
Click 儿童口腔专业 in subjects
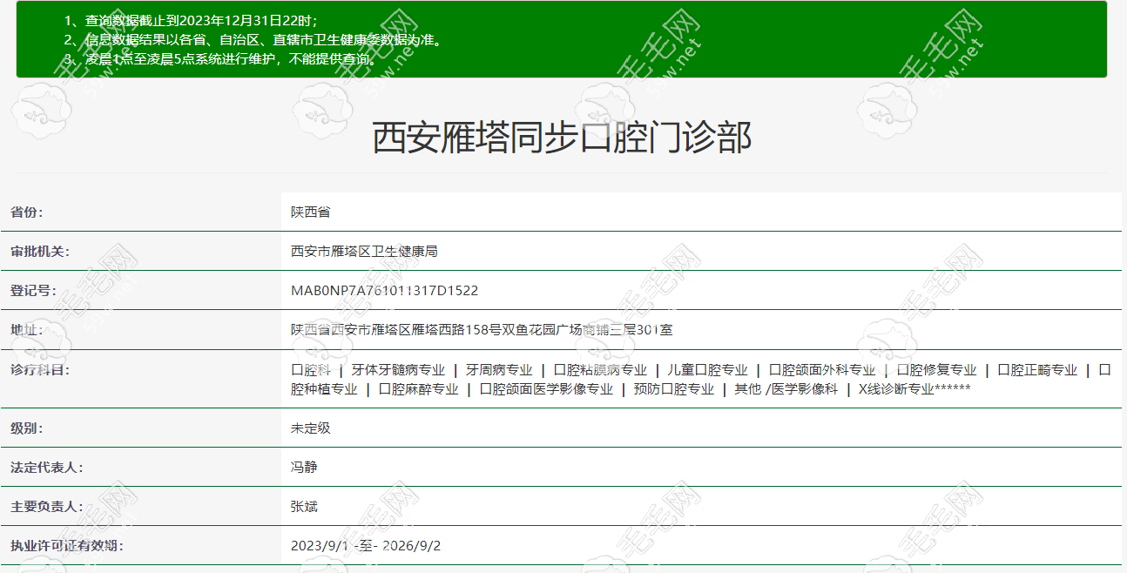tap(708, 370)
